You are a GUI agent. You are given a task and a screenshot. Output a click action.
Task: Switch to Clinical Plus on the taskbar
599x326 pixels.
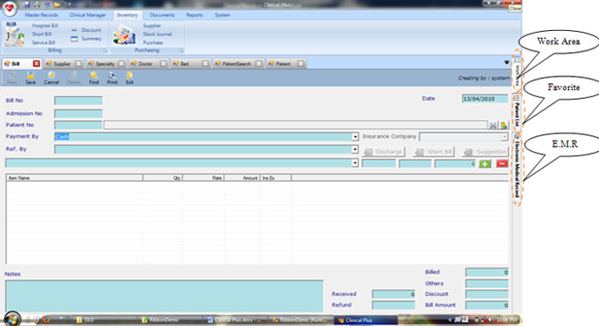365,320
